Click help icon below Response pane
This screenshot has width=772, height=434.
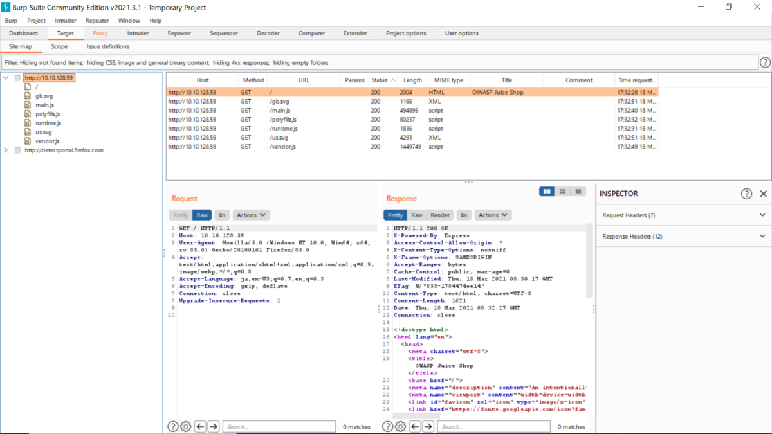point(388,426)
